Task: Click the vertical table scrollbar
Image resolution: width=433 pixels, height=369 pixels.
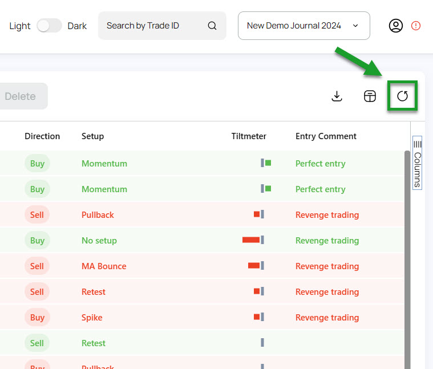Action: [407, 259]
